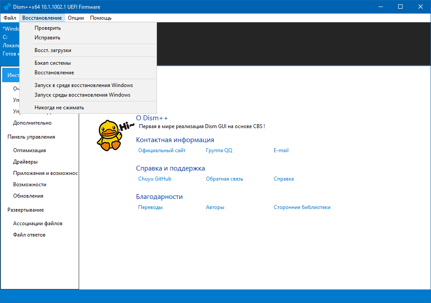431x303 pixels.
Task: Choose Бэкап системы menu entry
Action: click(52, 63)
